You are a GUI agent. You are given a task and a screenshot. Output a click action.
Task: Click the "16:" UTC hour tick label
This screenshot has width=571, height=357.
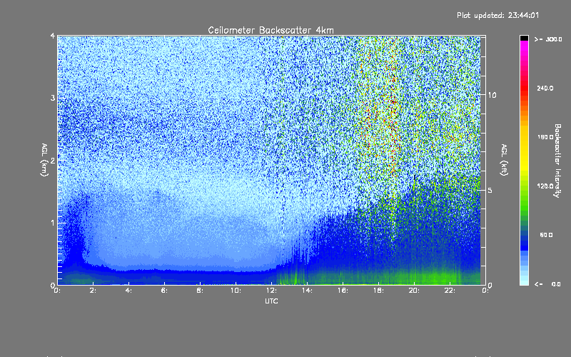click(343, 291)
